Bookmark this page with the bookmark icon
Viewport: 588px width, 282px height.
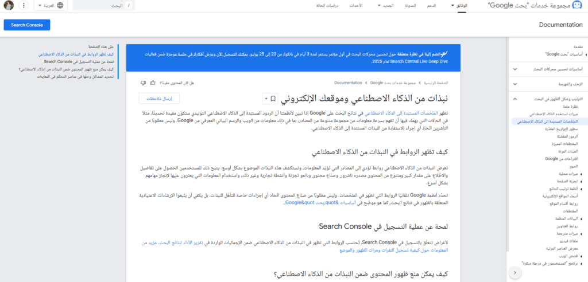tap(273, 99)
